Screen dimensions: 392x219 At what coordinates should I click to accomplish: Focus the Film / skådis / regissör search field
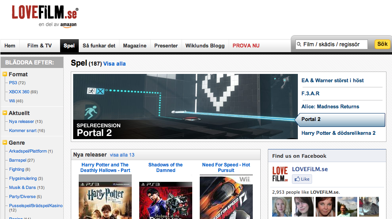[331, 44]
